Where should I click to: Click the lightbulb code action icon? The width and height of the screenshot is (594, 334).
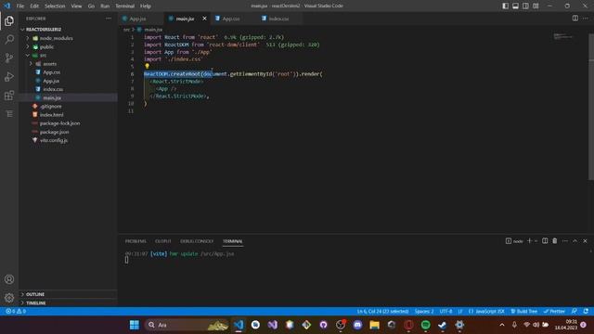click(x=147, y=66)
